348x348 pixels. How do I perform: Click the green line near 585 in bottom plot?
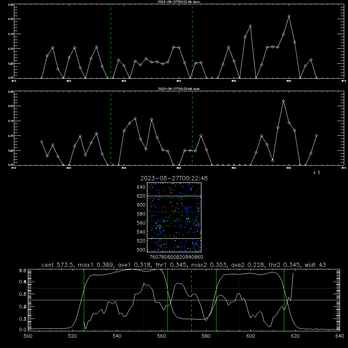coord(216,300)
